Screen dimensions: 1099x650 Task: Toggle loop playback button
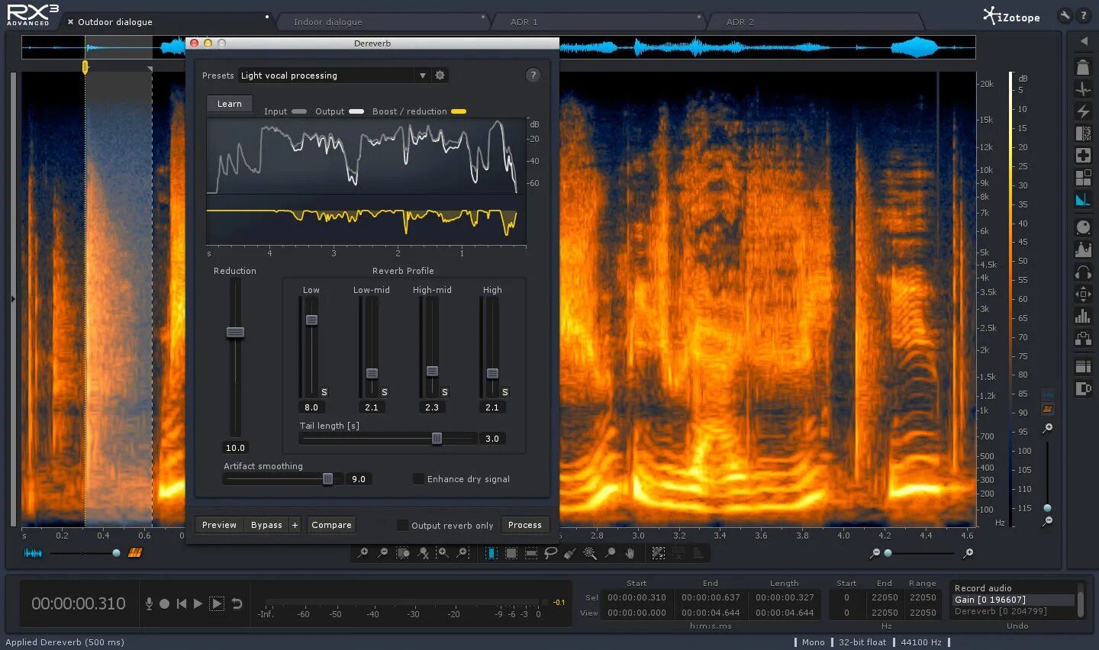tap(237, 603)
